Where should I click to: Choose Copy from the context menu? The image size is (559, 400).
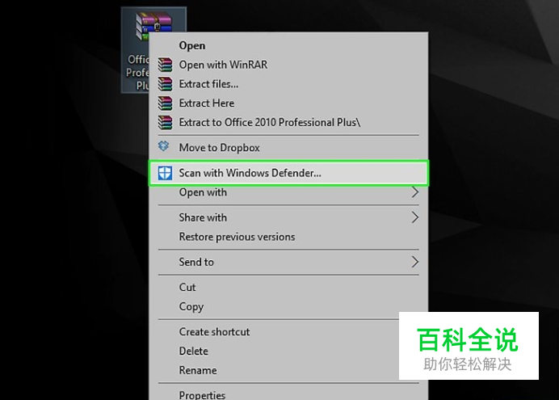click(288, 306)
